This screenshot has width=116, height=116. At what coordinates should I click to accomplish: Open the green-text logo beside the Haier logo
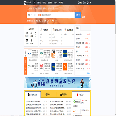click(42, 53)
